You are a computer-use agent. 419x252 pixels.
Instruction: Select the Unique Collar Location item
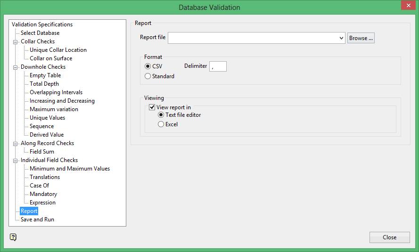tap(58, 50)
